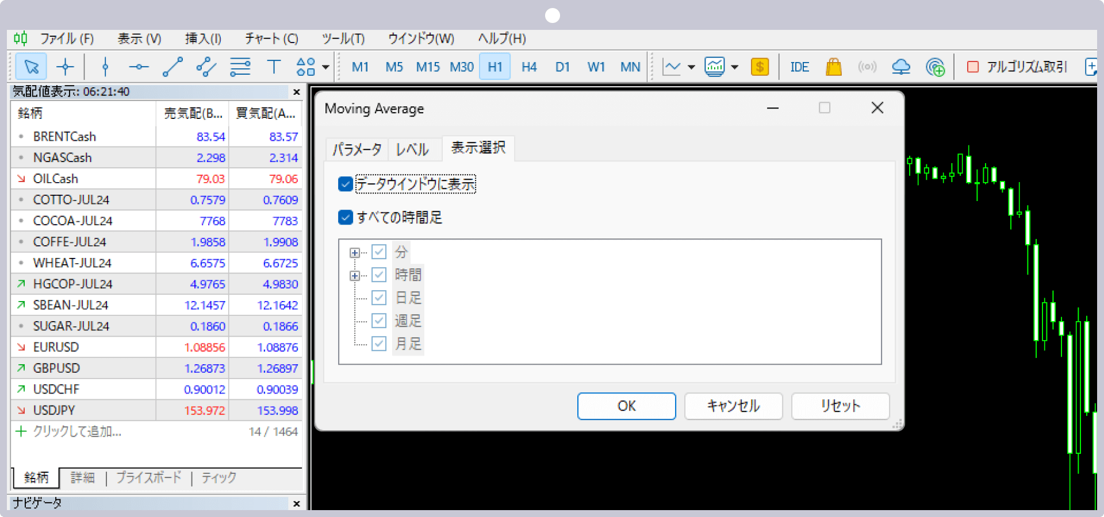Draw a vertical line tool
Screen dimensions: 1104x517
coord(105,67)
